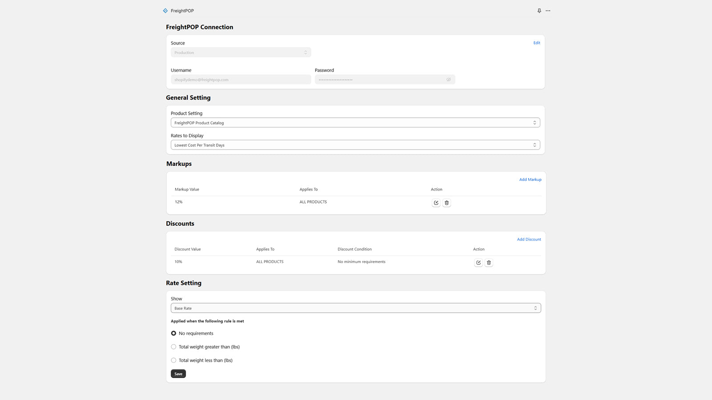The height and width of the screenshot is (400, 712).
Task: Click the Discount Condition column header
Action: (355, 249)
